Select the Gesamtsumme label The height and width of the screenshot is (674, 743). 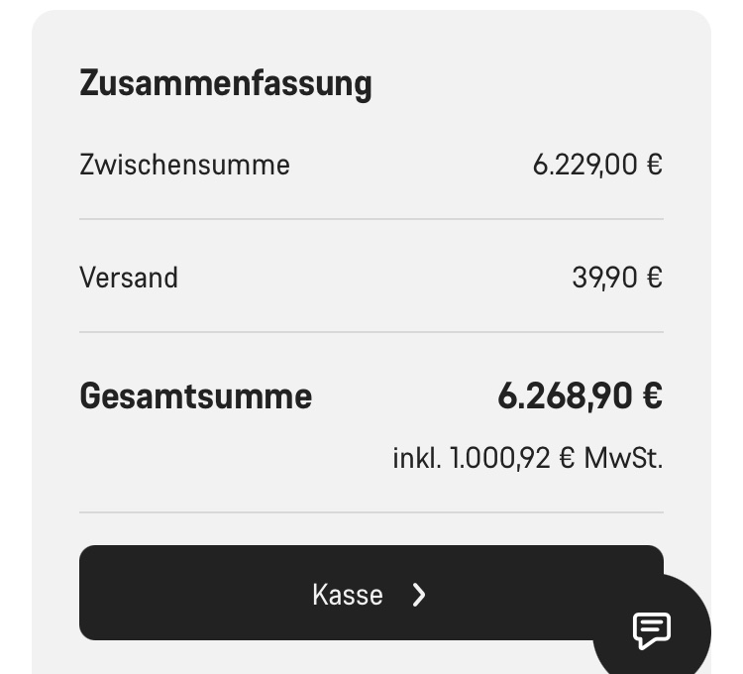click(195, 396)
